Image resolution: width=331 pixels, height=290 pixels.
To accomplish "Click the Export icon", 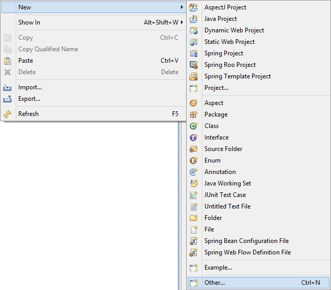I will pyautogui.click(x=7, y=99).
